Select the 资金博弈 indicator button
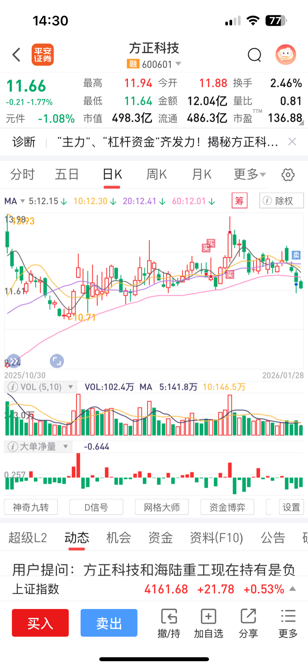Screen dimensions: 308x668 [x=227, y=507]
